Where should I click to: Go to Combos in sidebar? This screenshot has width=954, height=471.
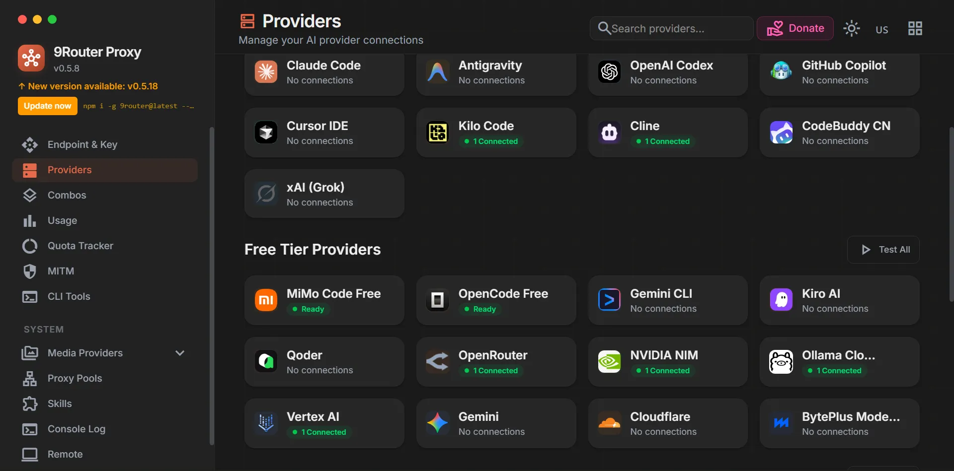pyautogui.click(x=105, y=195)
